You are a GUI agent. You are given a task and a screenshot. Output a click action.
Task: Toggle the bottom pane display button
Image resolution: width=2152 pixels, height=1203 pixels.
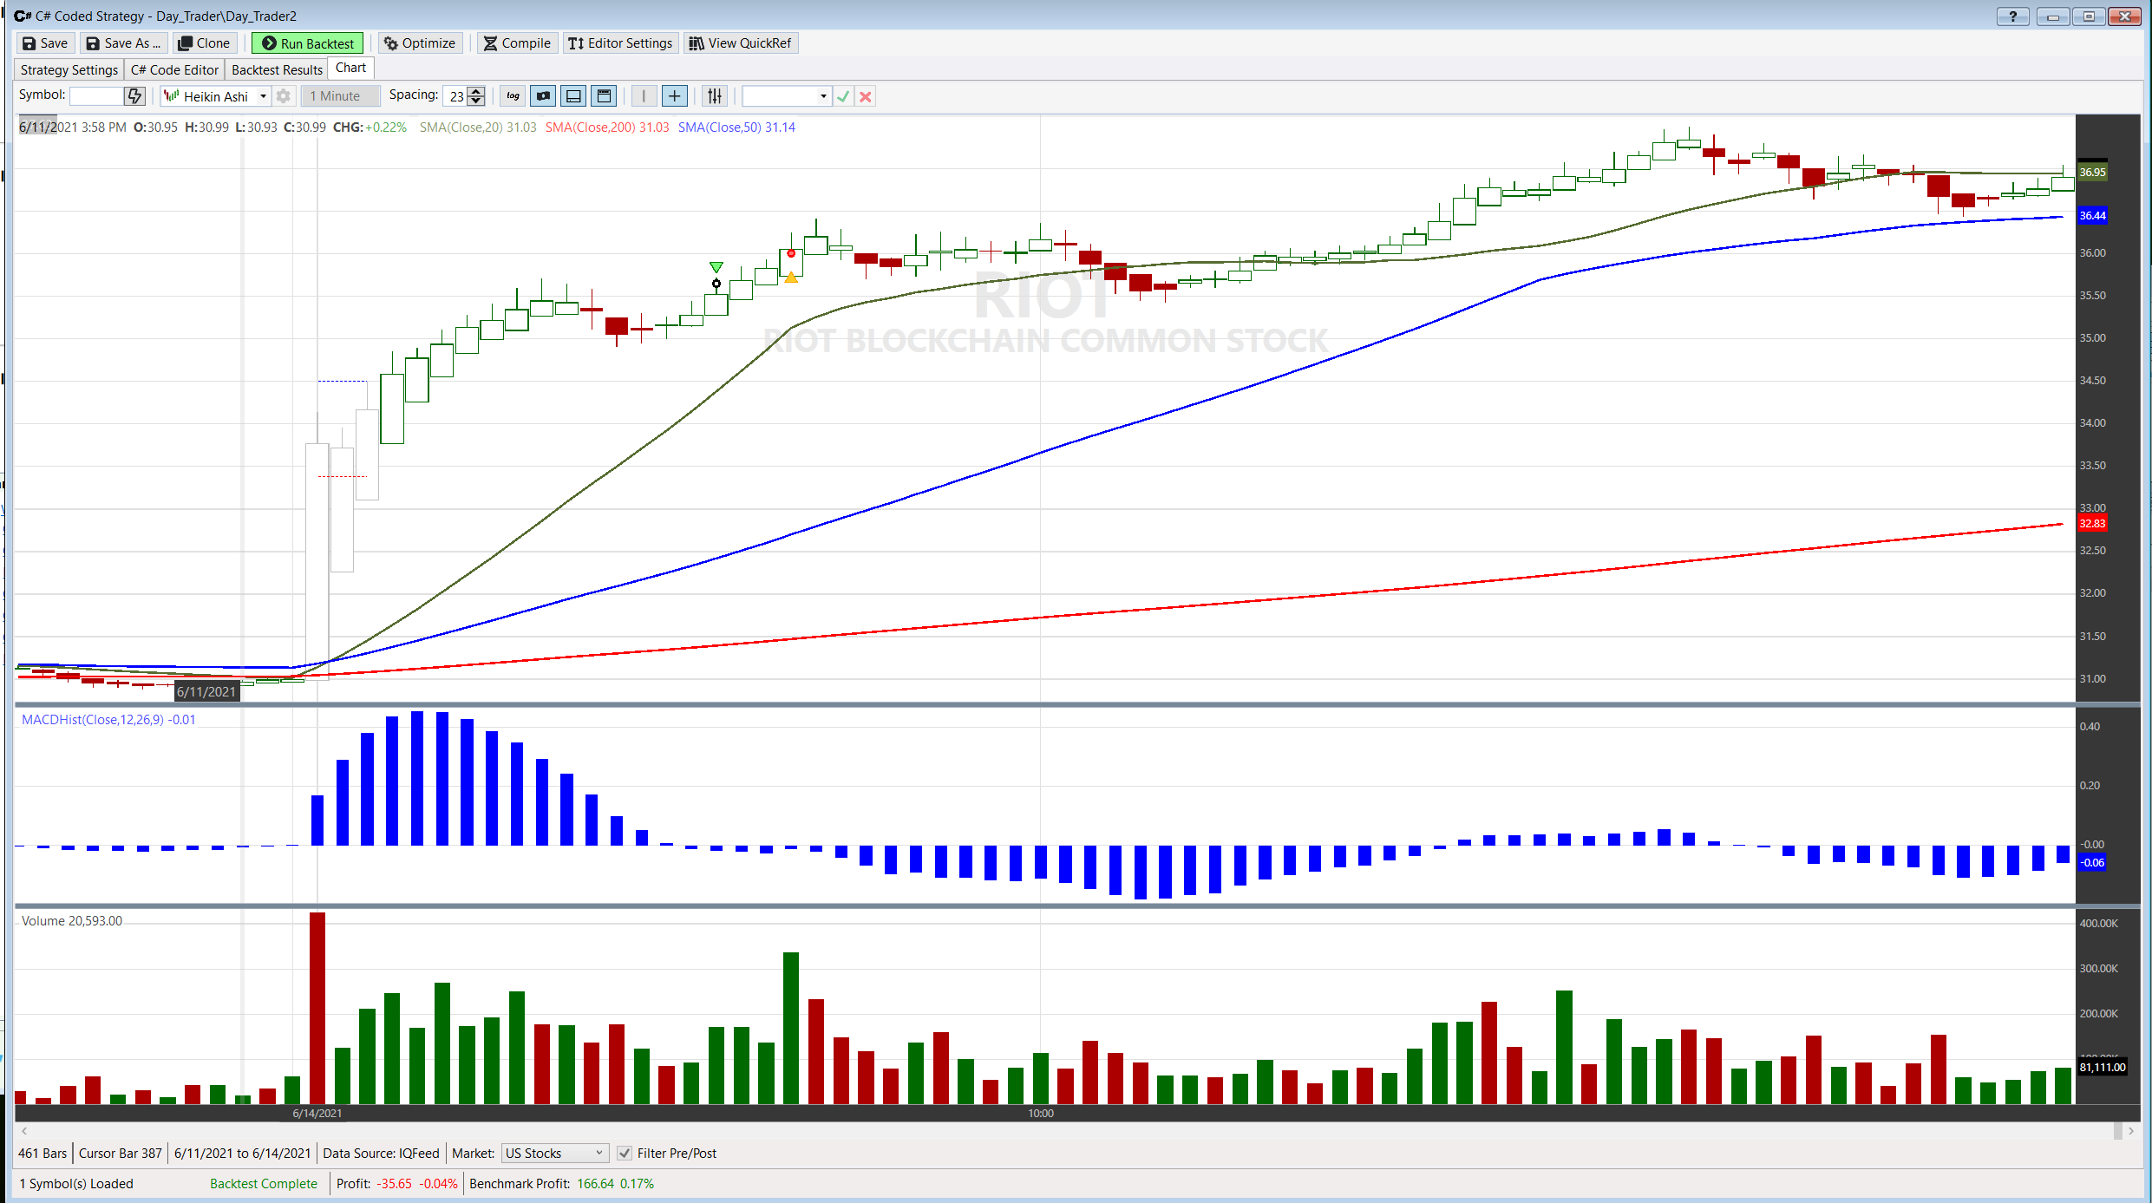[573, 96]
